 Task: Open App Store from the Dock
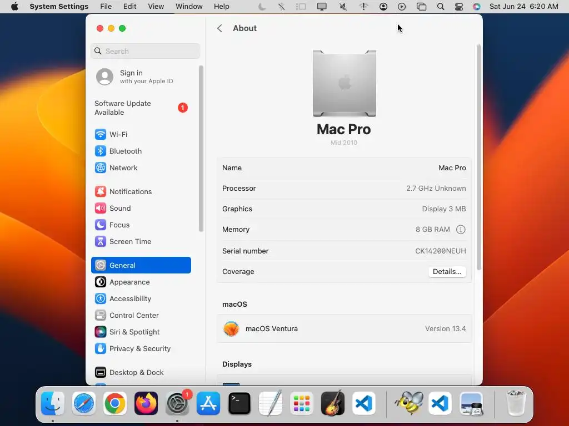point(208,403)
